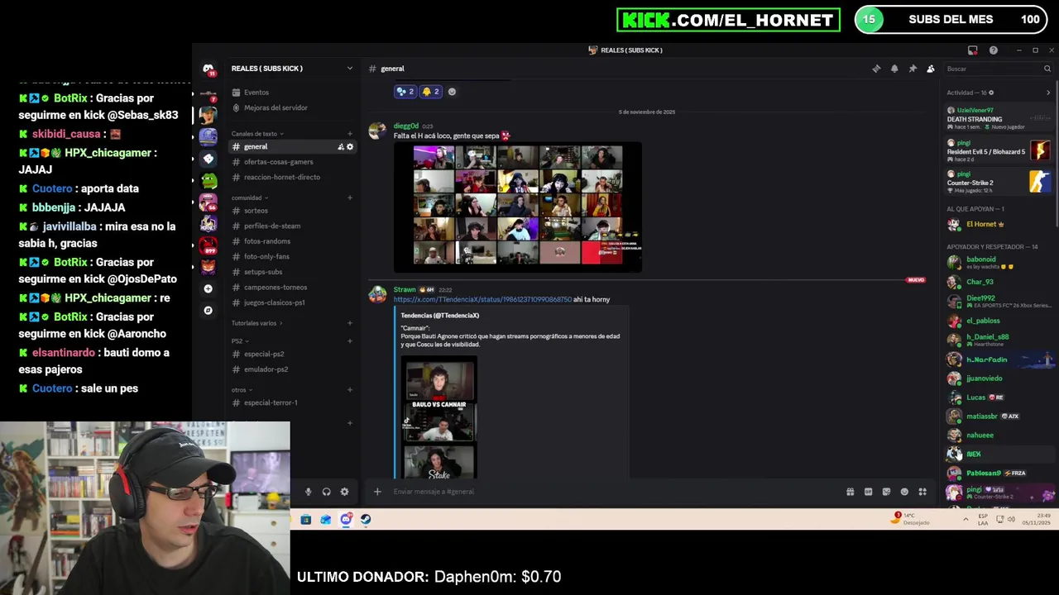Open sticker picker icon
This screenshot has height=595, width=1059.
[886, 492]
